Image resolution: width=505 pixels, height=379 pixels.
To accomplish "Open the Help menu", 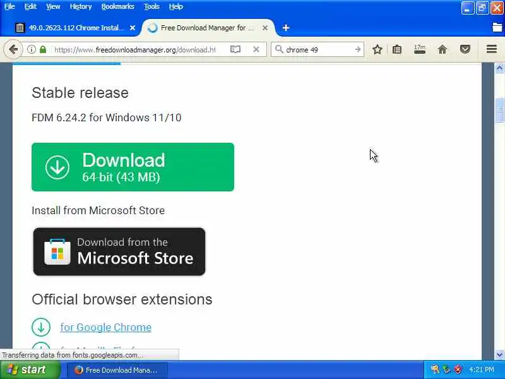I will point(176,6).
